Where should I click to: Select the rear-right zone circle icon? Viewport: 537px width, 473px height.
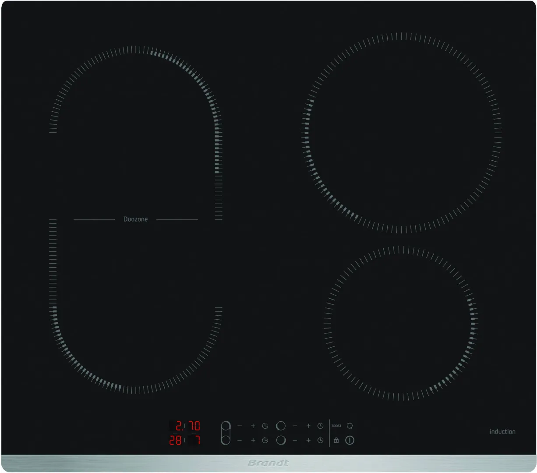(x=281, y=426)
